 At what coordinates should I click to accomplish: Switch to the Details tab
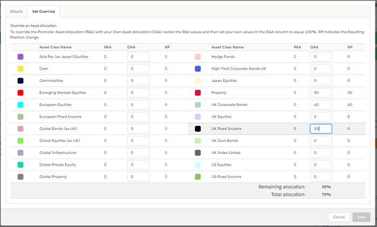pyautogui.click(x=16, y=11)
